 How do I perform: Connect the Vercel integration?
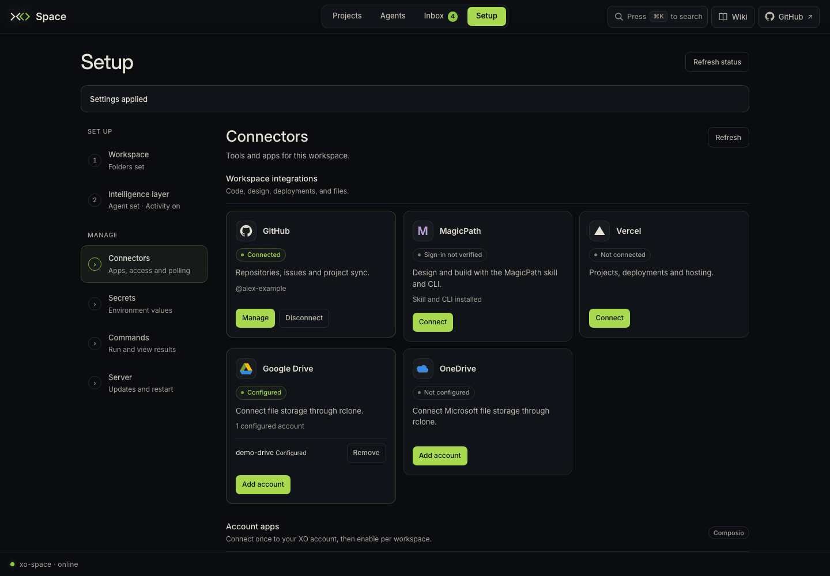pos(609,318)
